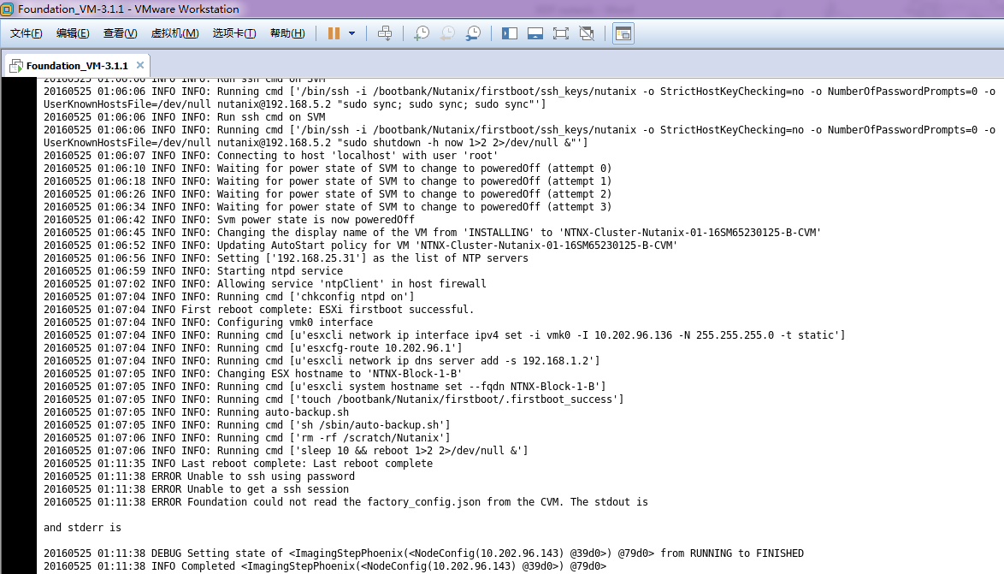Click the 'Waiting for power state' attempt 0 line
The image size is (1004, 574).
click(328, 169)
